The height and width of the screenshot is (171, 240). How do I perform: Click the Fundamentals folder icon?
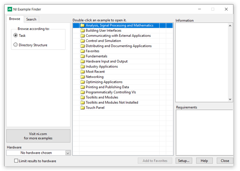82,56
